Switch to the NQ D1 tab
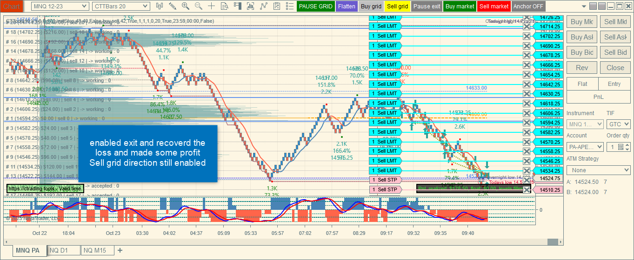Image resolution: width=634 pixels, height=260 pixels. point(59,251)
